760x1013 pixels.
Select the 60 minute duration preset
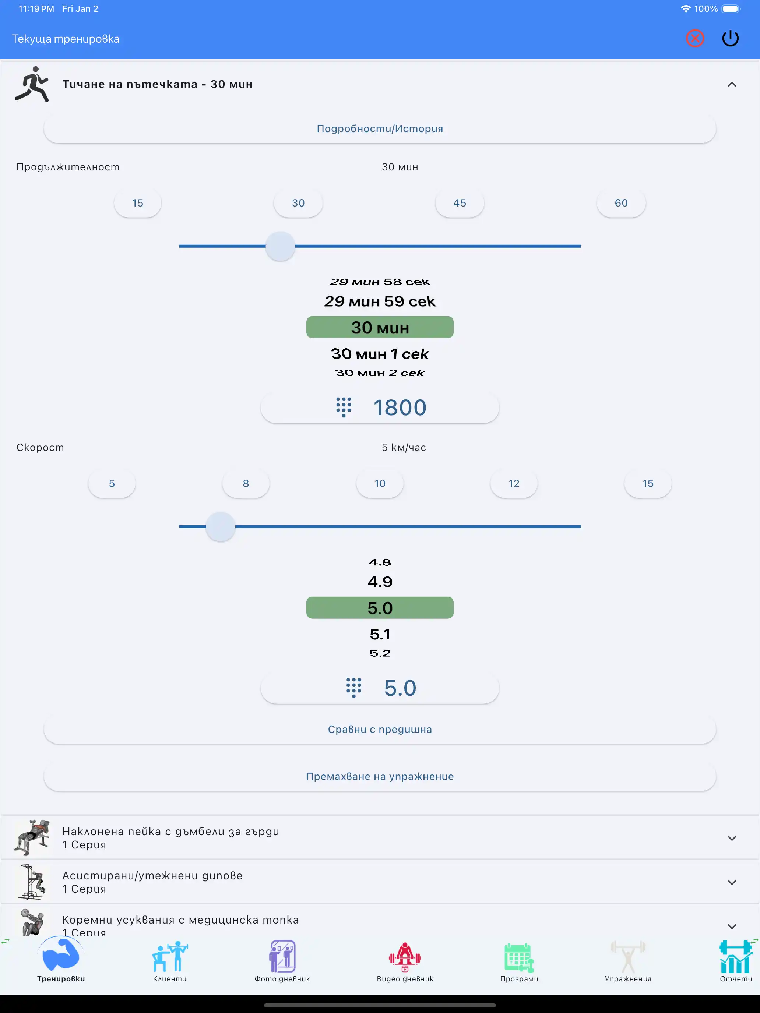621,203
